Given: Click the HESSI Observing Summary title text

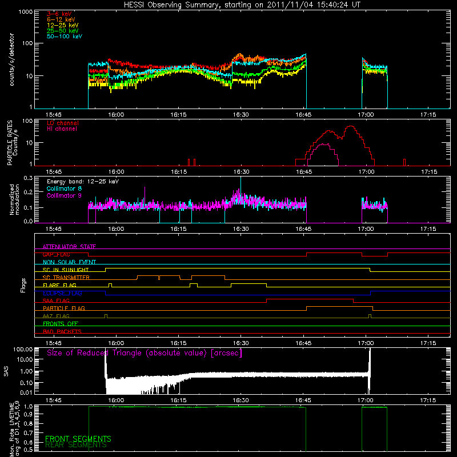Looking at the screenshot, I should click(x=242, y=5).
